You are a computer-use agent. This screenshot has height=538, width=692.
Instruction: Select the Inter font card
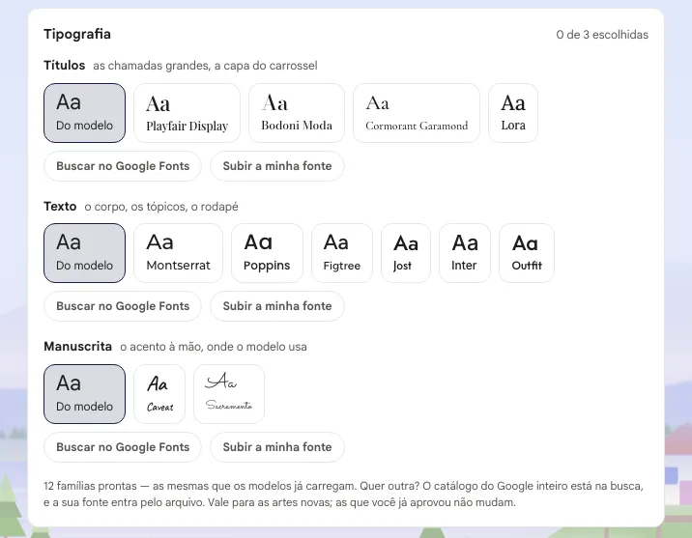click(465, 253)
